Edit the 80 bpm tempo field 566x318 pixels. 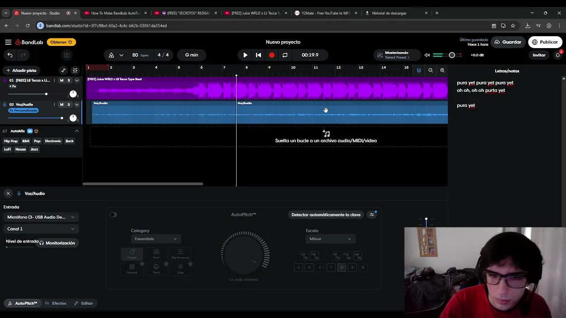[140, 55]
